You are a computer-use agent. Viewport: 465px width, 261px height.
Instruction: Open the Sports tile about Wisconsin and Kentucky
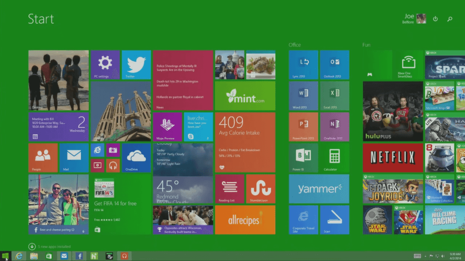(183, 220)
